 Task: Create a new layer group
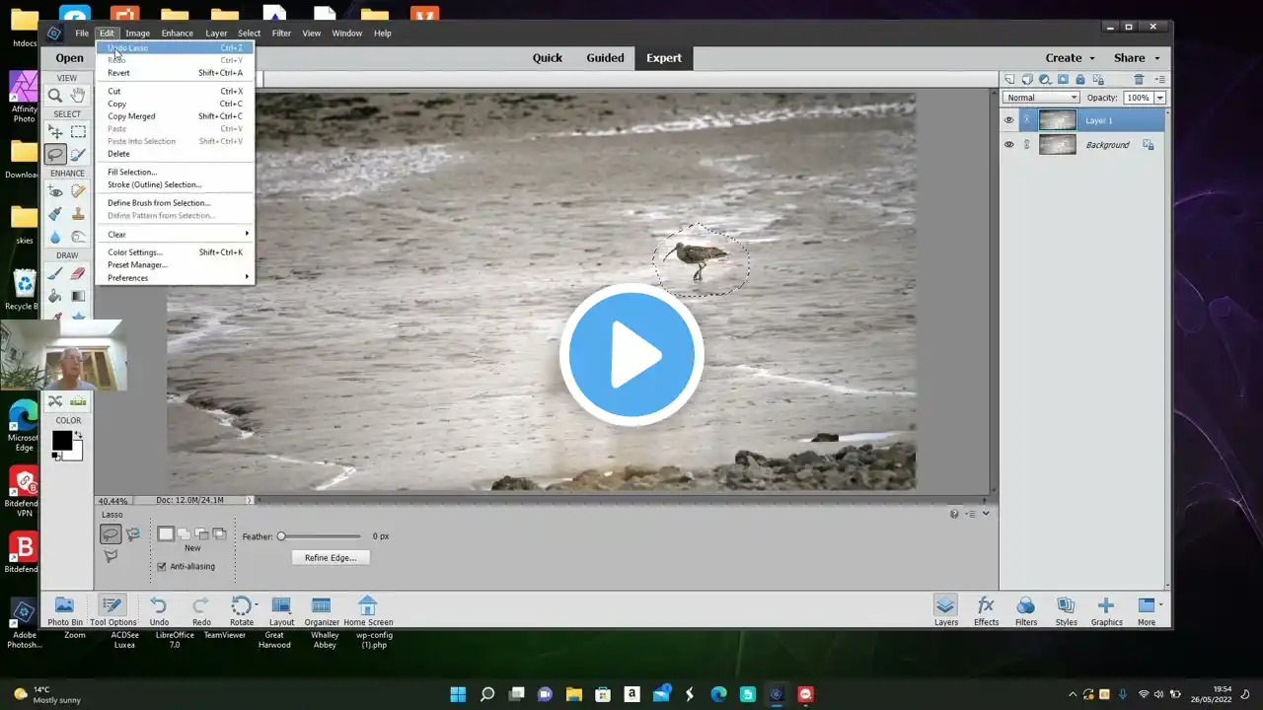1027,80
